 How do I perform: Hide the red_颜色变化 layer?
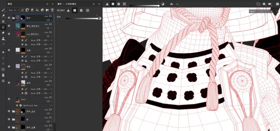pyautogui.click(x=9, y=34)
